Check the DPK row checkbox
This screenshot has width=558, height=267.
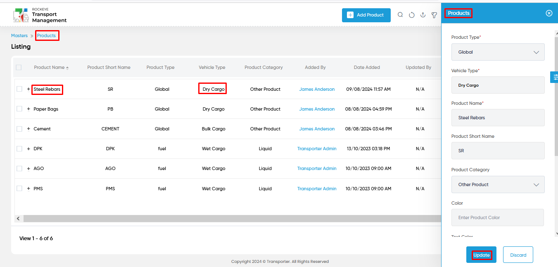pos(19,149)
